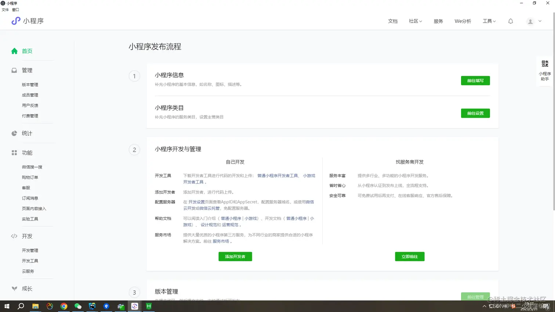
Task: Click the 小程序 logo icon in header
Action: (16, 21)
